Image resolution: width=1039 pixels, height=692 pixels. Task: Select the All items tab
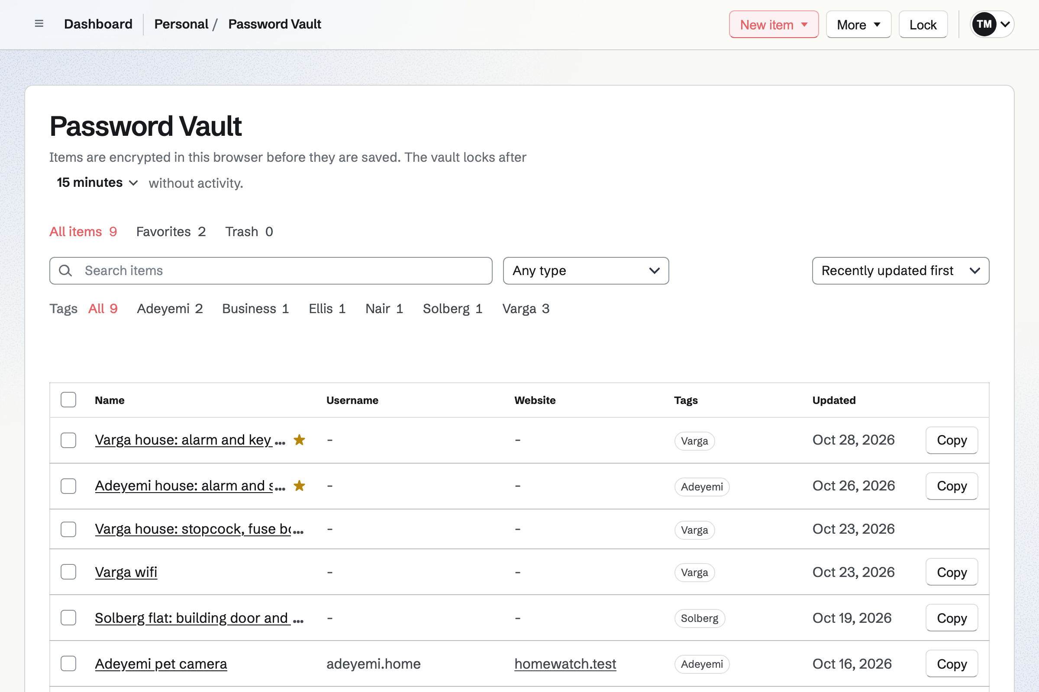pos(83,232)
